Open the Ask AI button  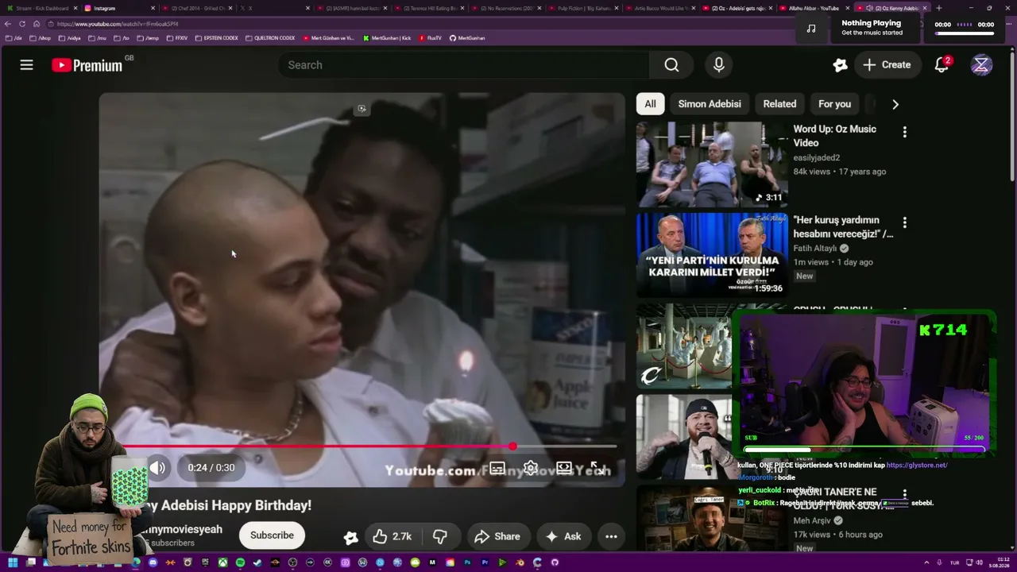[x=563, y=536]
